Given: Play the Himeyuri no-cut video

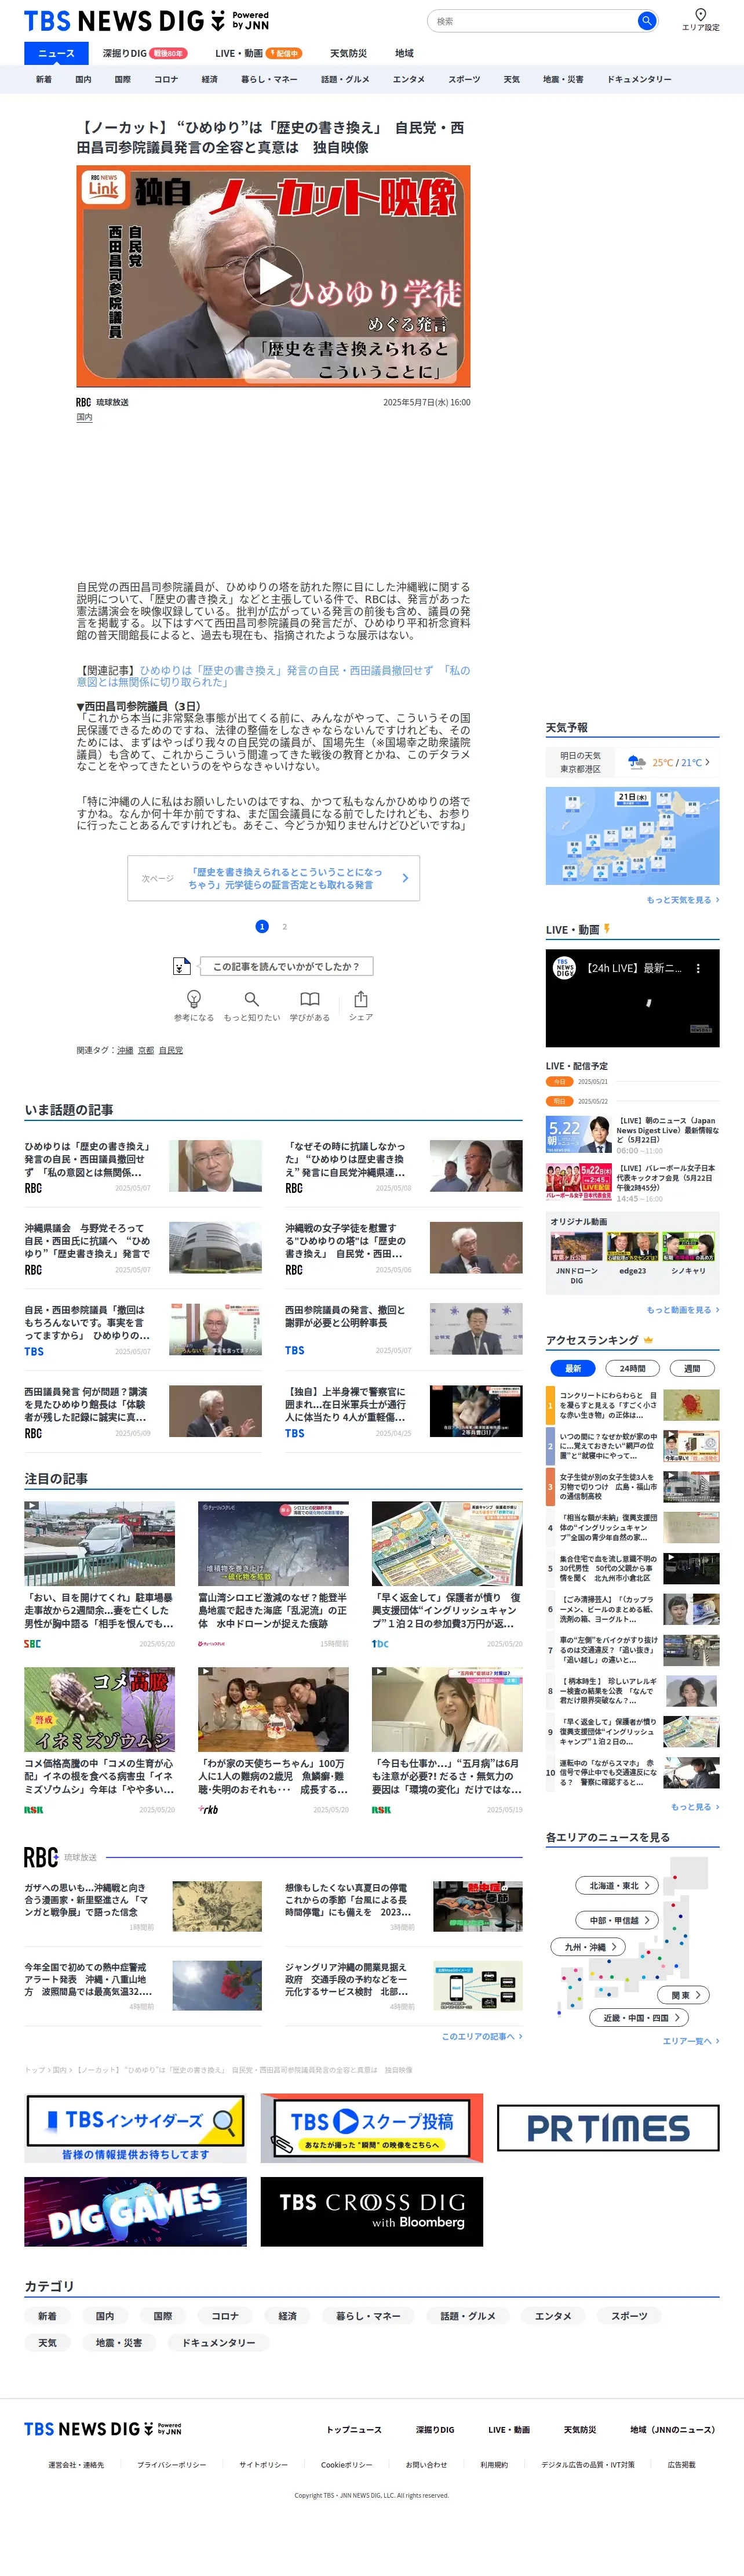Looking at the screenshot, I should (x=273, y=277).
